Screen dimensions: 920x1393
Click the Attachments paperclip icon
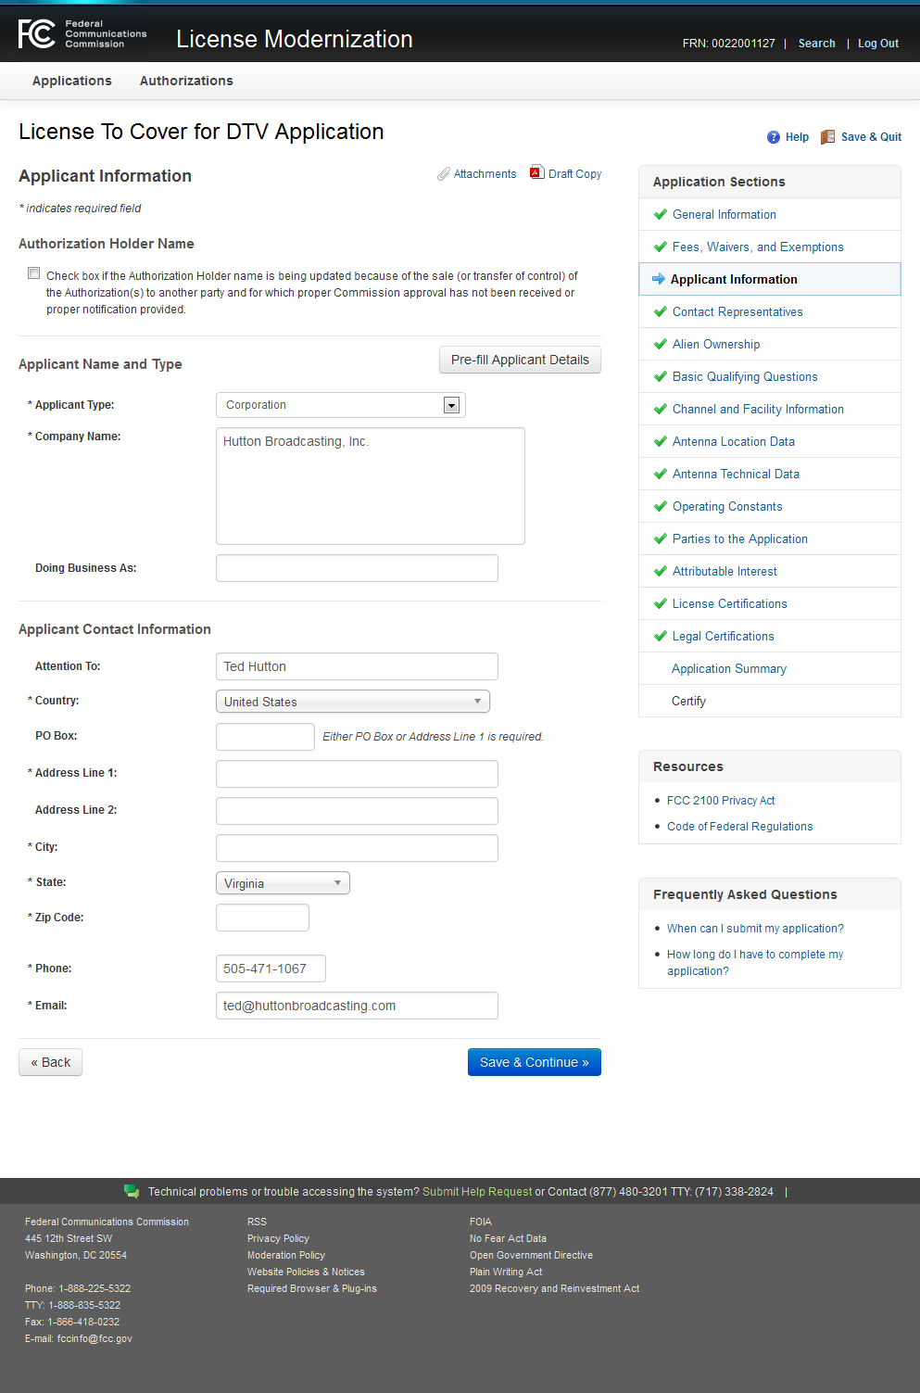444,174
